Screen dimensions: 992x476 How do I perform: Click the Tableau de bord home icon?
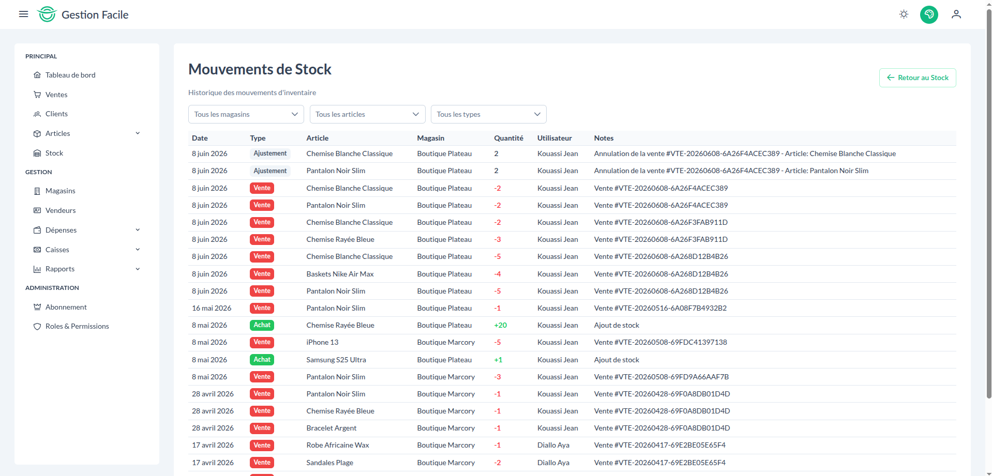click(37, 75)
